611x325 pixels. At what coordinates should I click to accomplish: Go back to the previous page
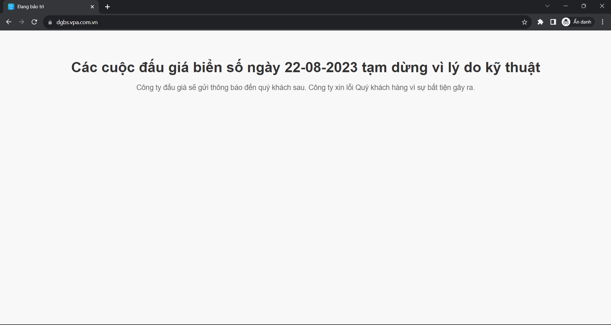(x=9, y=22)
